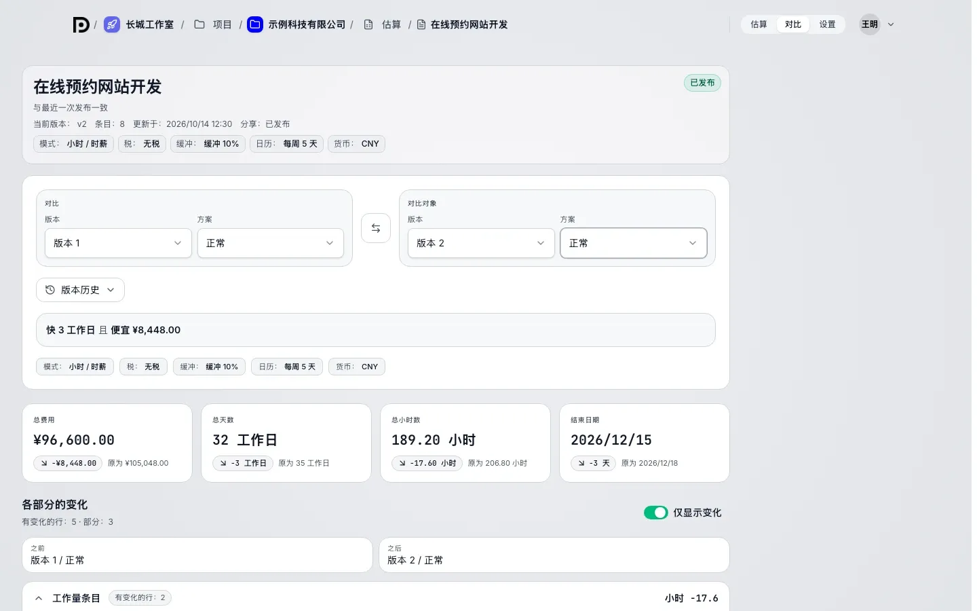Collapse the 工作量条目 section
The height and width of the screenshot is (611, 977).
(x=39, y=598)
